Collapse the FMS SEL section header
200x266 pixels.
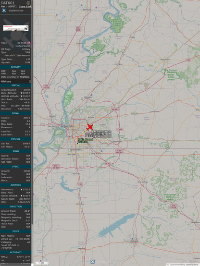click(x=16, y=139)
